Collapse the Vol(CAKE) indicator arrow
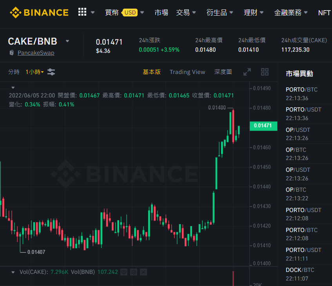The width and height of the screenshot is (332, 286). [13, 272]
